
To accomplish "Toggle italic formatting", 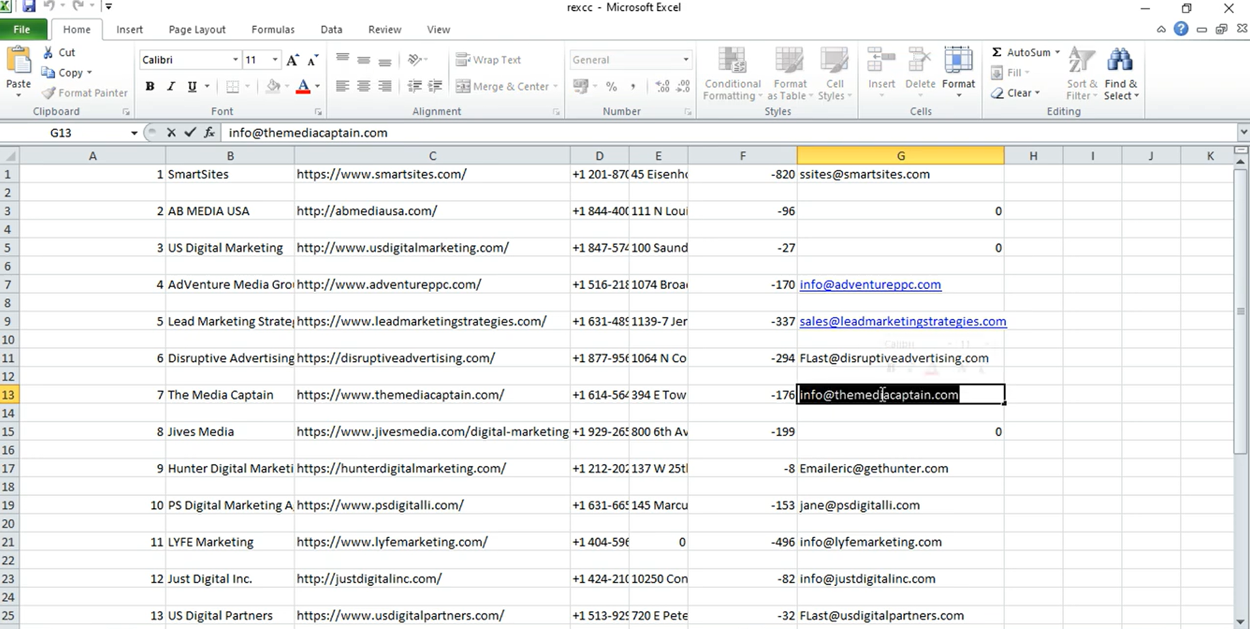I will pos(171,86).
